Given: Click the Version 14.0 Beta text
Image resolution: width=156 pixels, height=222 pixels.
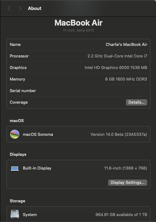Looking at the screenshot, I should (x=119, y=134).
